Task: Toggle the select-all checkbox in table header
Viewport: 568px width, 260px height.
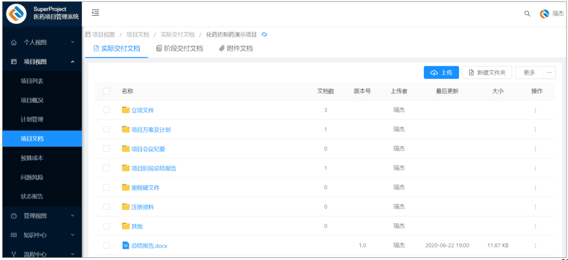Action: 106,91
